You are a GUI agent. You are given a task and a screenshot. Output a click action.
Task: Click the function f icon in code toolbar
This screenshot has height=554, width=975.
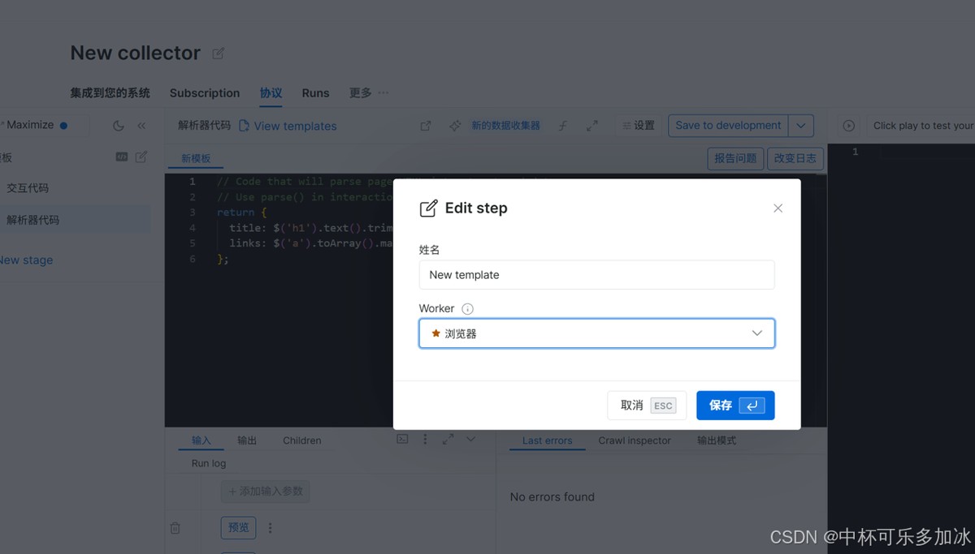pos(562,126)
